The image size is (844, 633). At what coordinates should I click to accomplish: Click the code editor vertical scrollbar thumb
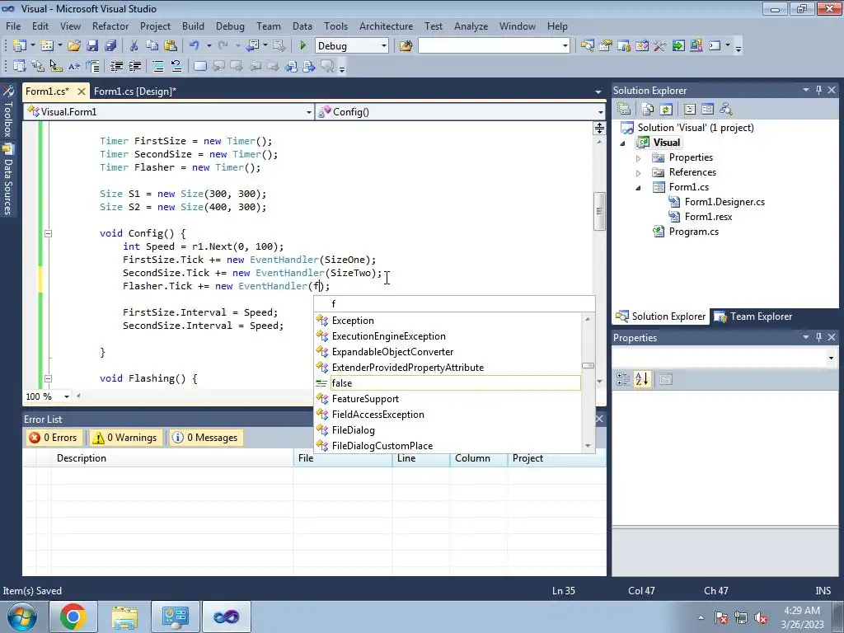point(599,211)
